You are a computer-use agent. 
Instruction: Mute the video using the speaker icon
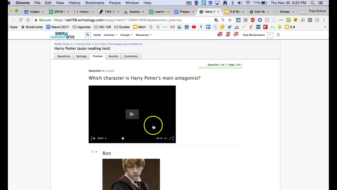pyautogui.click(x=166, y=138)
